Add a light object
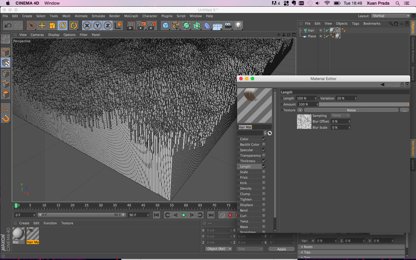The width and height of the screenshot is (416, 260). coord(238,25)
